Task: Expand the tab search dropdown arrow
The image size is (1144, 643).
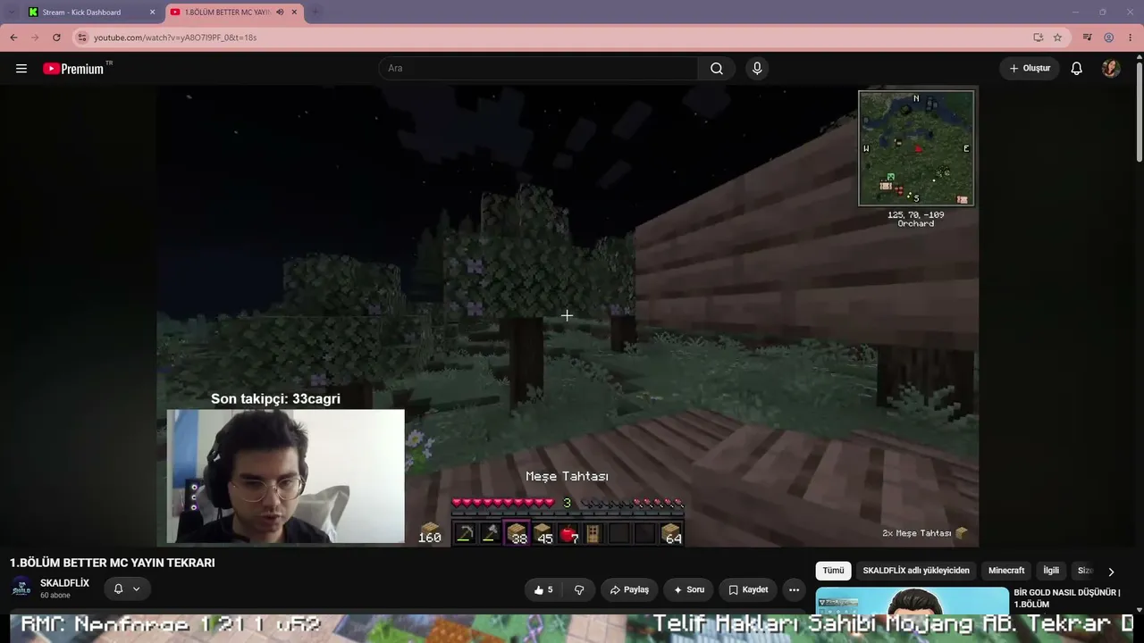Action: [11, 13]
